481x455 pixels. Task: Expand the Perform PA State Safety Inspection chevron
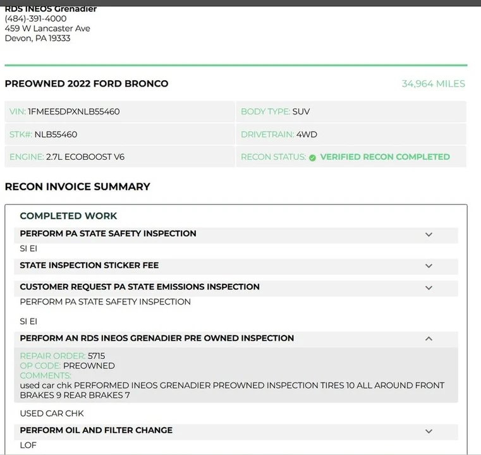point(429,235)
